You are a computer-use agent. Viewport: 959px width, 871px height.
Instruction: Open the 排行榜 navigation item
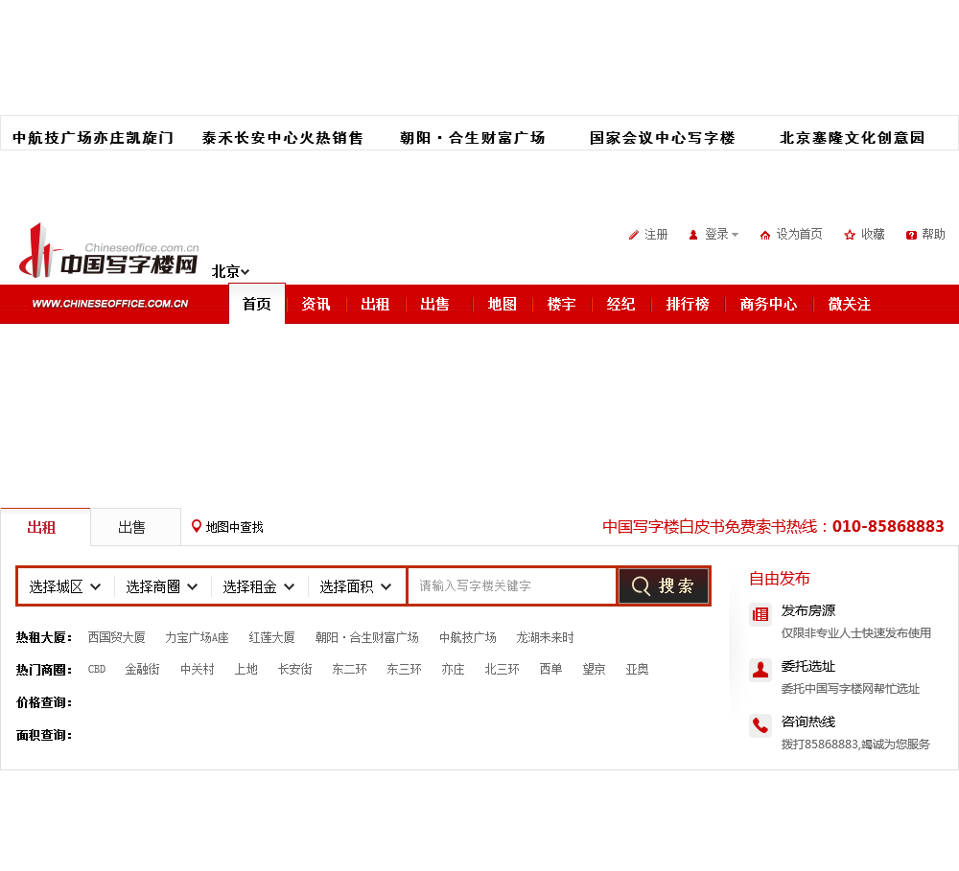click(x=688, y=304)
